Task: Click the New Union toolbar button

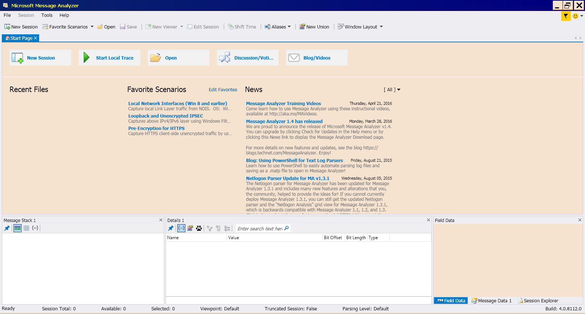Action: click(x=314, y=27)
